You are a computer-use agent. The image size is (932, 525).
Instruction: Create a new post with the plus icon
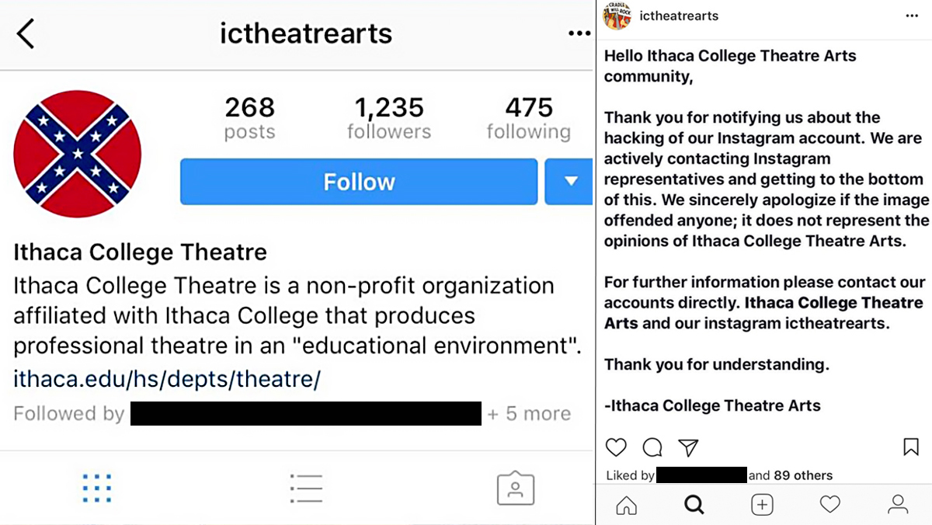point(762,505)
